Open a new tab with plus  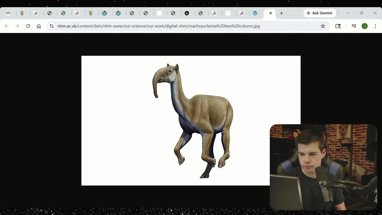[x=281, y=13]
